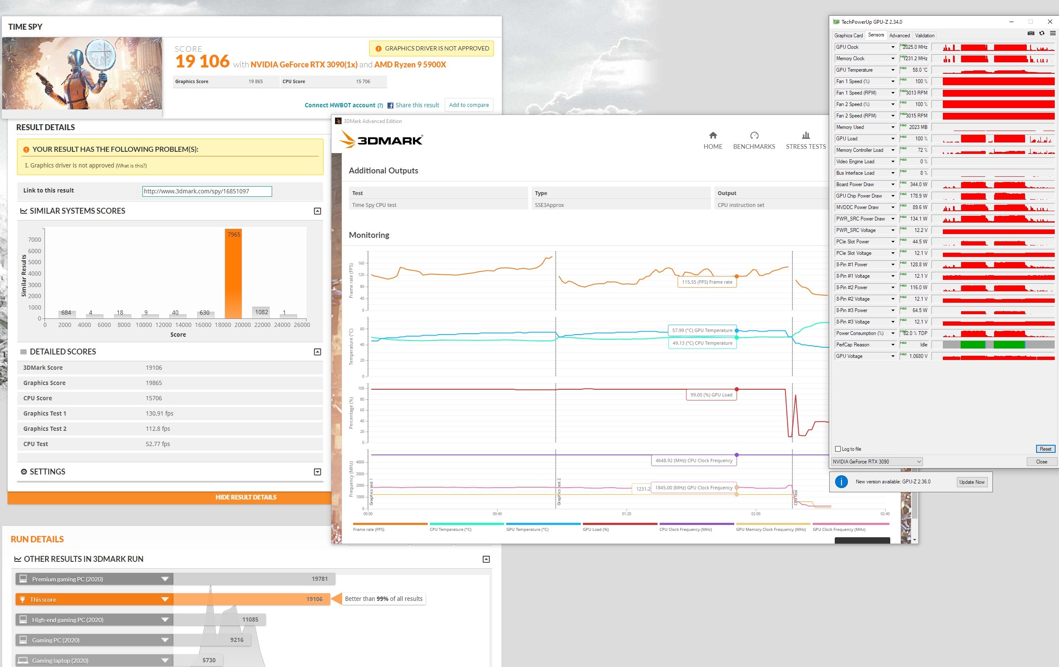This screenshot has height=667, width=1059.
Task: Select the Sensors tab in GPU-Z
Action: 875,35
